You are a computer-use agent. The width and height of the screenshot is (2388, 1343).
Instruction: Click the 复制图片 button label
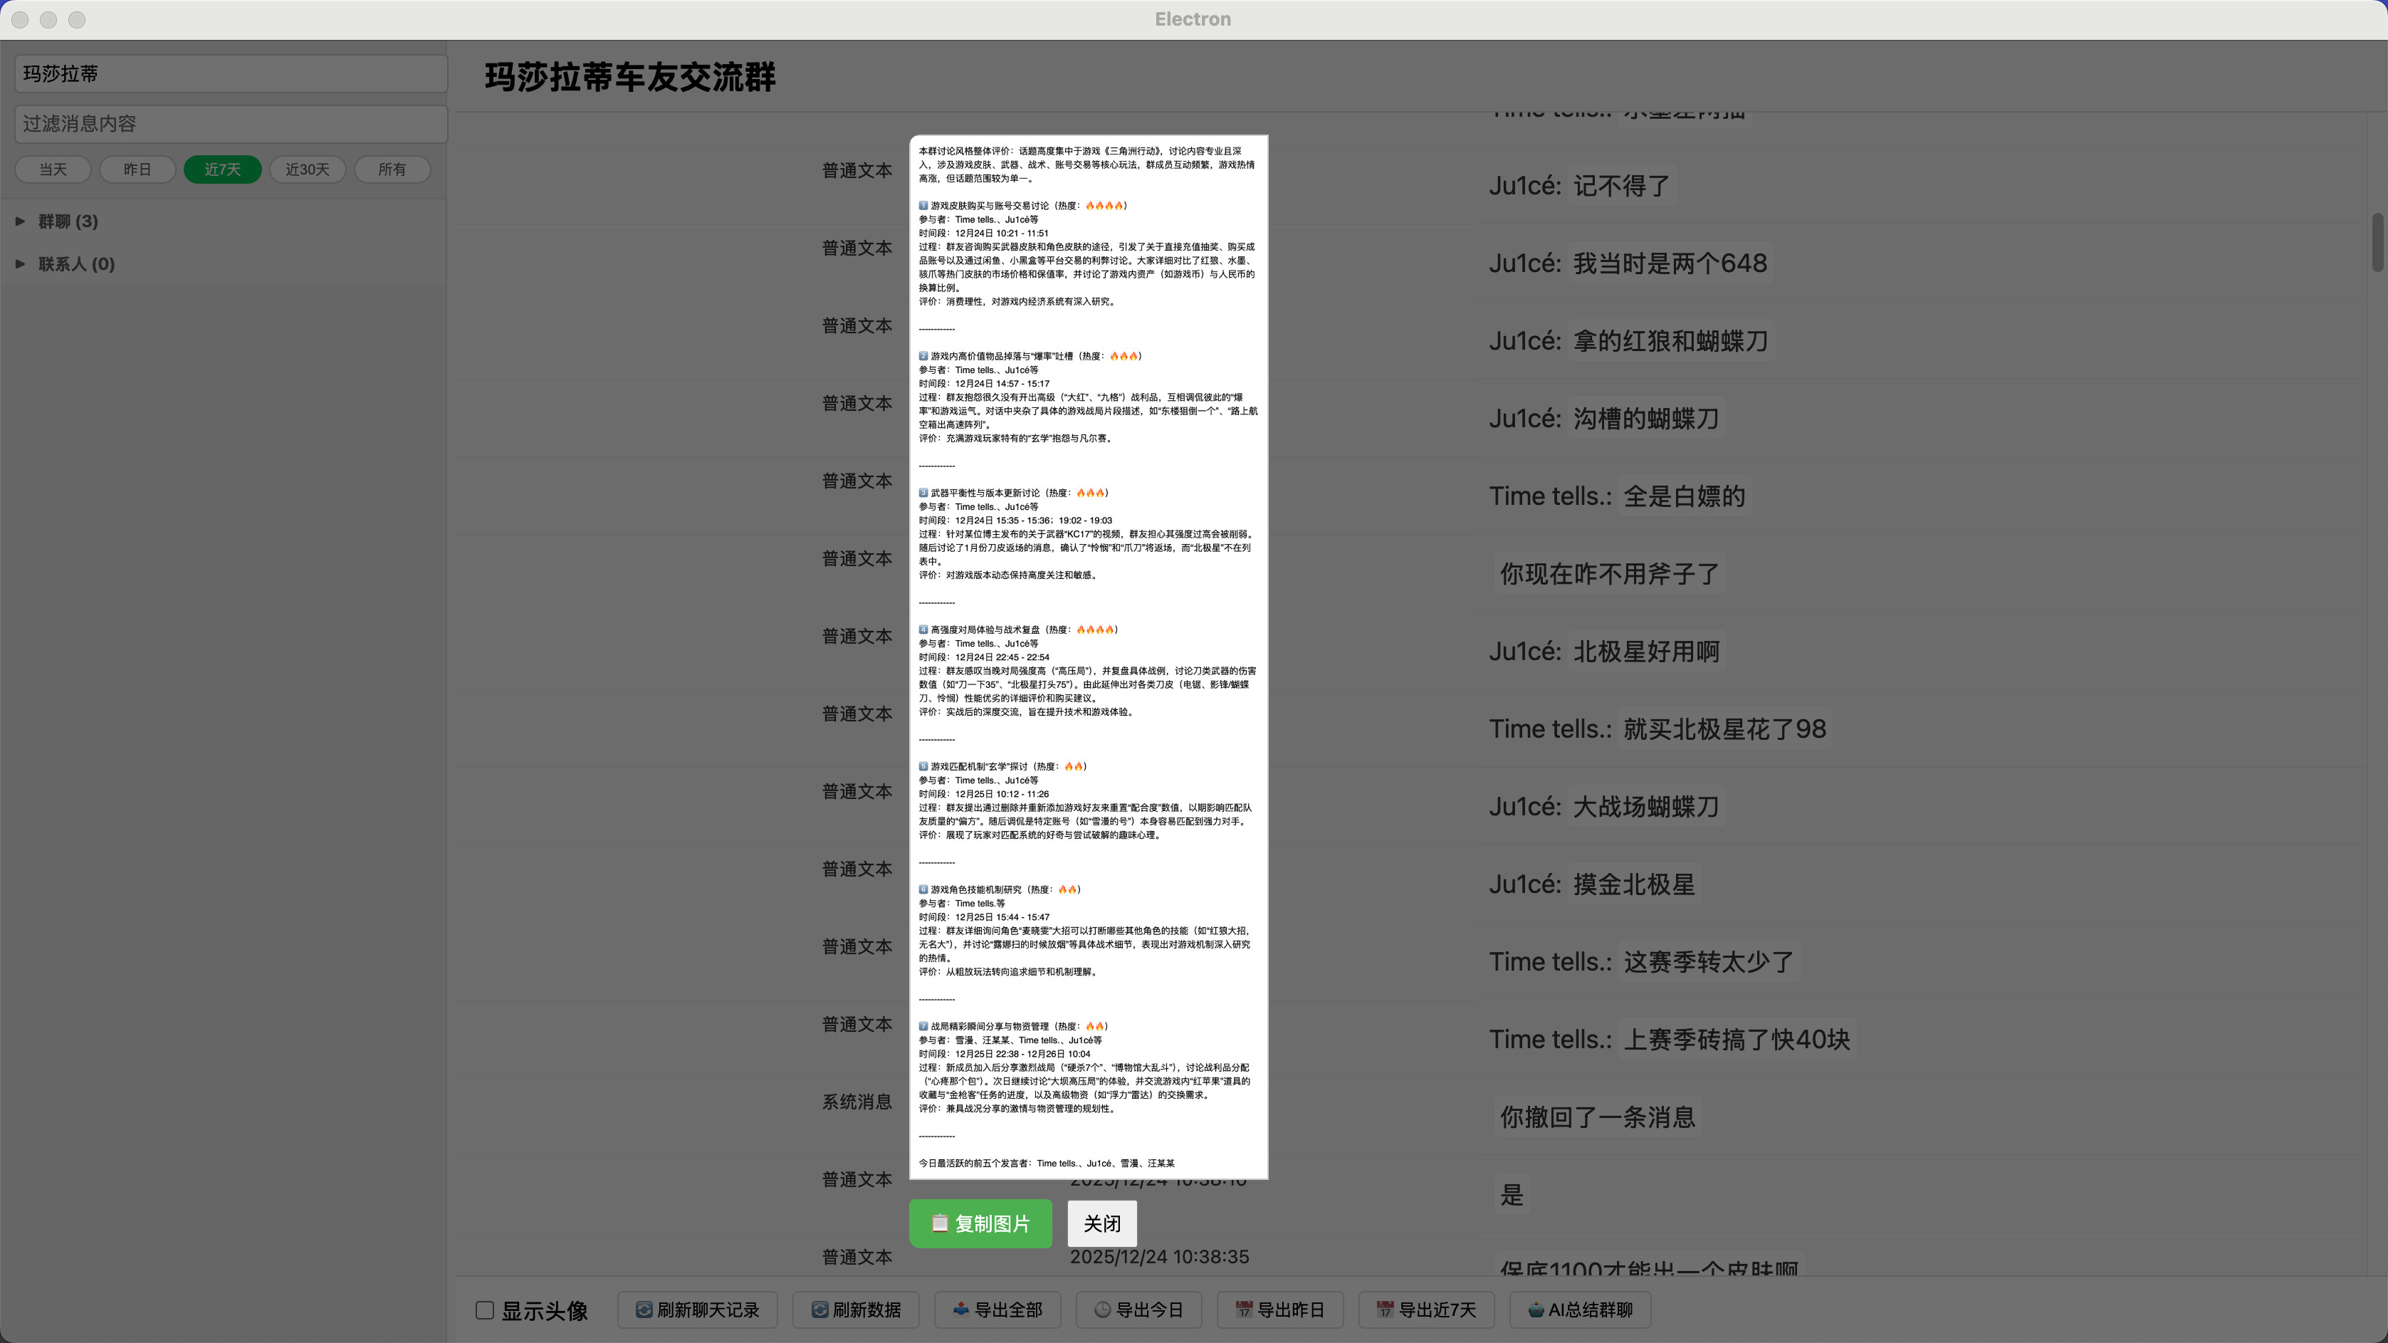click(993, 1223)
